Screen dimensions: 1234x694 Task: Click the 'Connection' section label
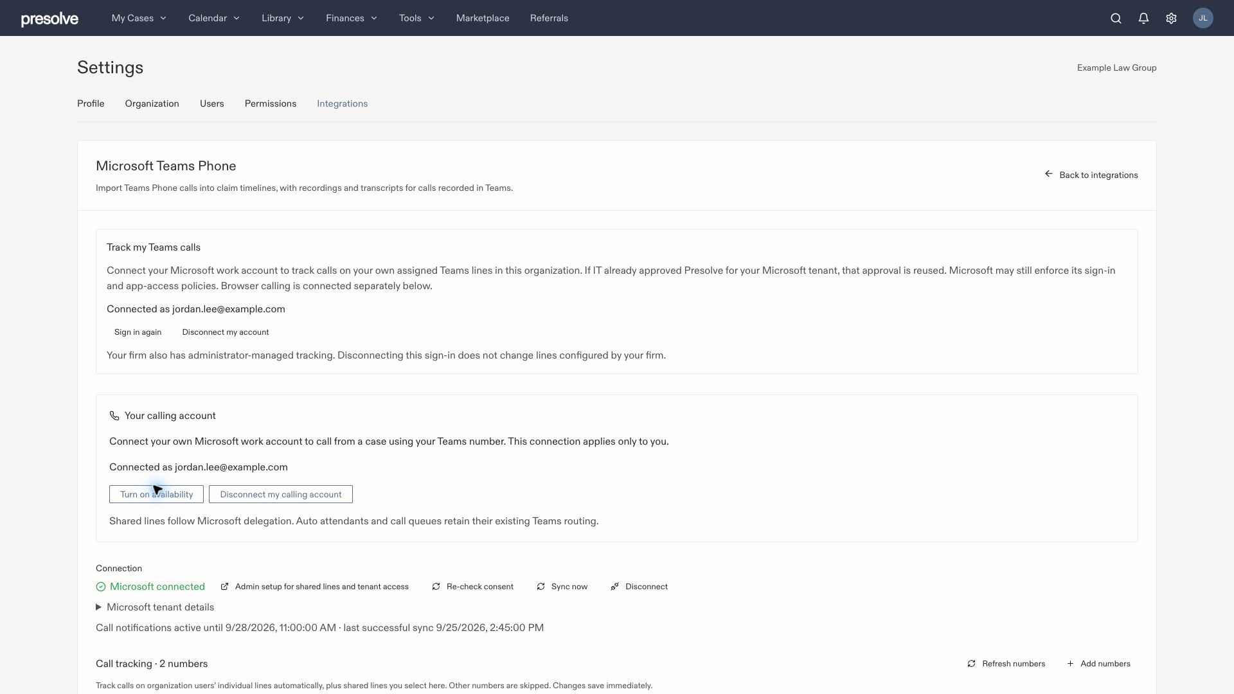pos(119,569)
